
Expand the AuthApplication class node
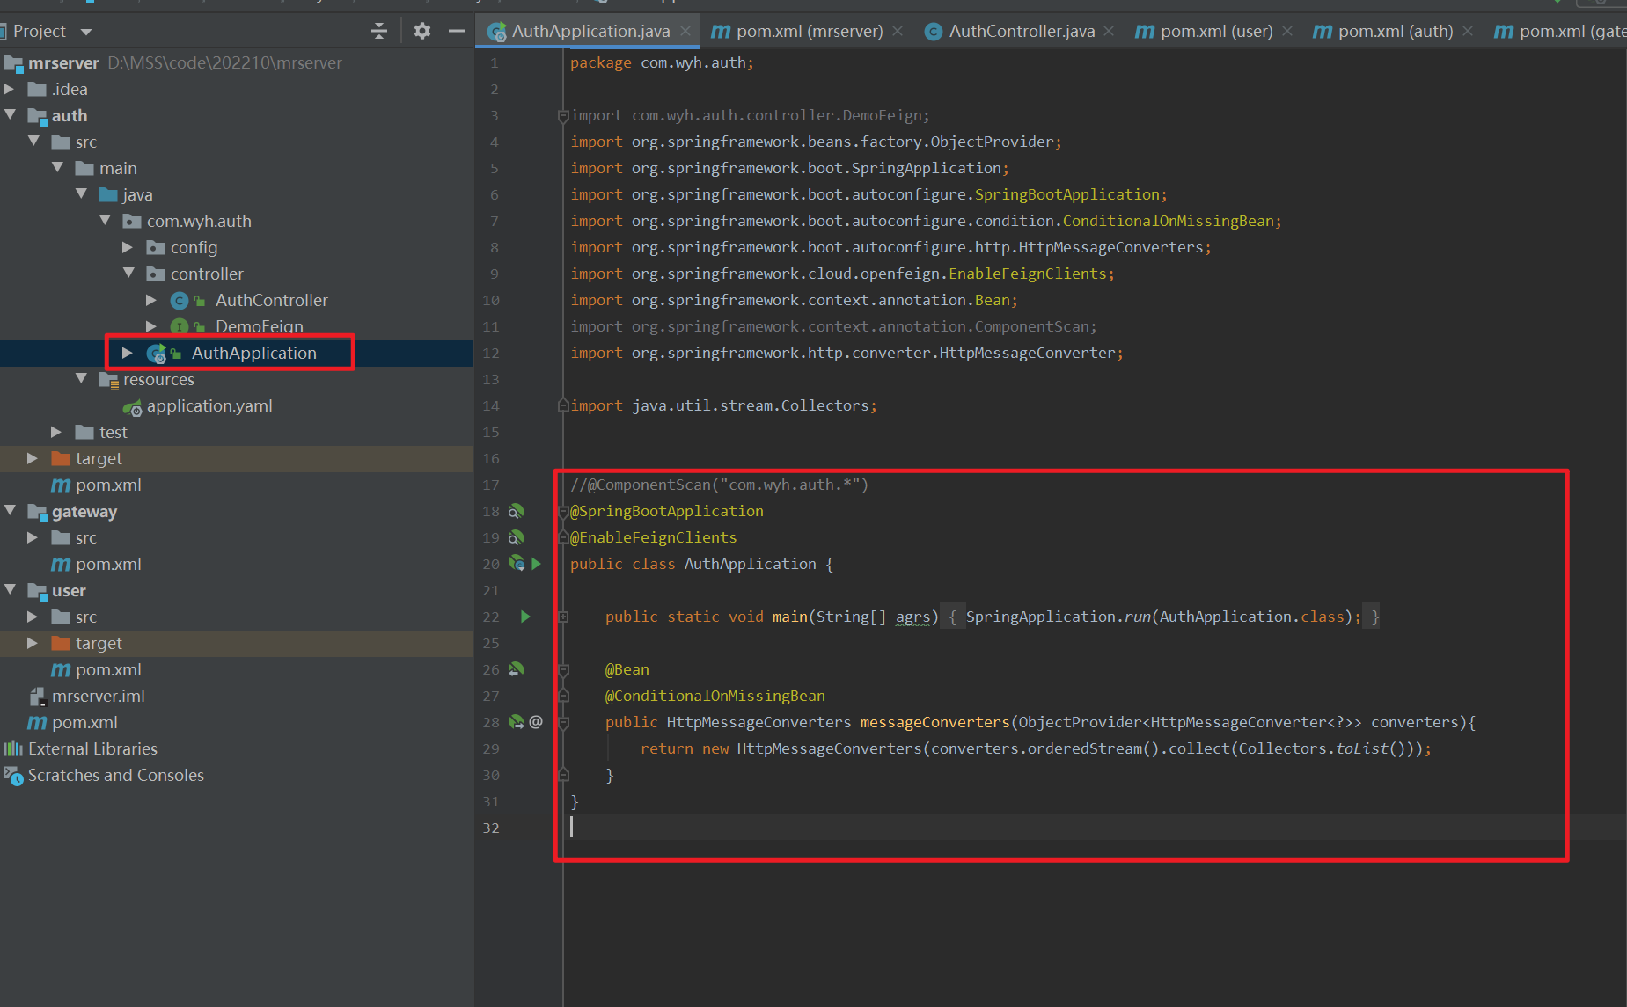point(128,353)
